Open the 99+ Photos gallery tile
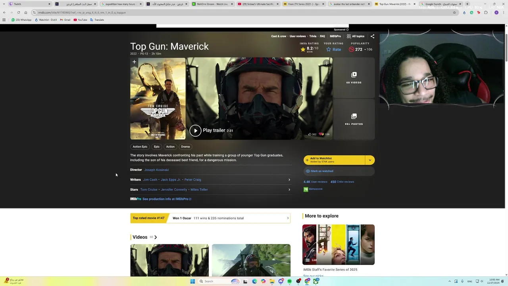The width and height of the screenshot is (508, 286). point(354,119)
